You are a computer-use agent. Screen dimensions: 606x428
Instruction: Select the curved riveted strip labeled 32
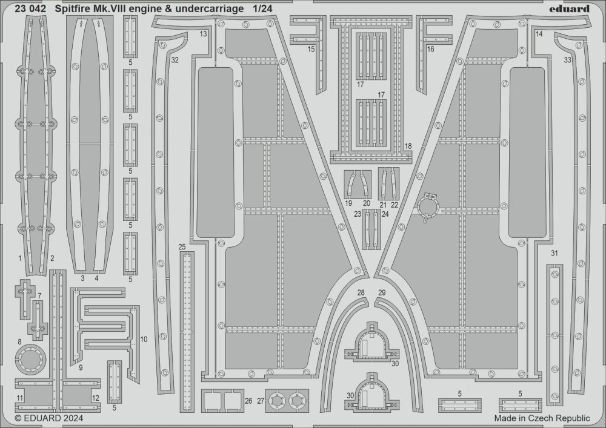click(161, 206)
